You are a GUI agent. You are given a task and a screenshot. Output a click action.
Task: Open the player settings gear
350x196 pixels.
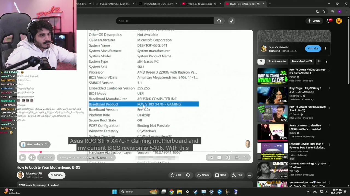pos(228,157)
